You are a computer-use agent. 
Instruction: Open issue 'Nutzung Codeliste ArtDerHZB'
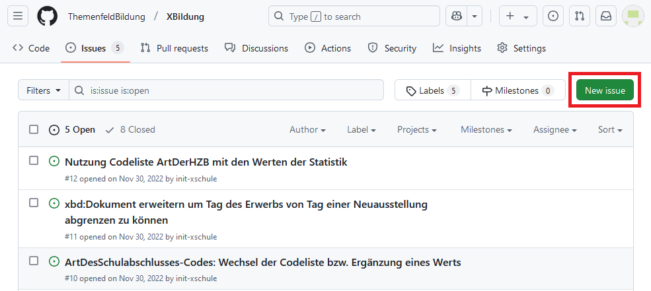click(x=206, y=162)
